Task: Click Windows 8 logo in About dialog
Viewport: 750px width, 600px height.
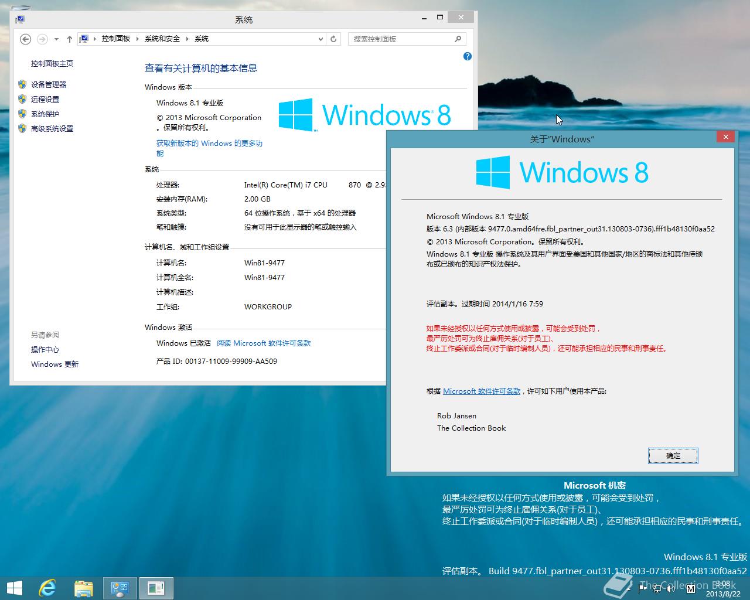Action: point(562,172)
